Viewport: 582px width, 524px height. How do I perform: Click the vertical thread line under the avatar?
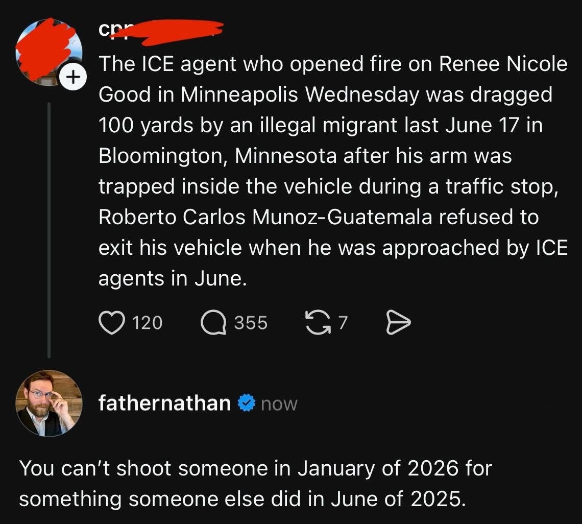click(x=49, y=230)
